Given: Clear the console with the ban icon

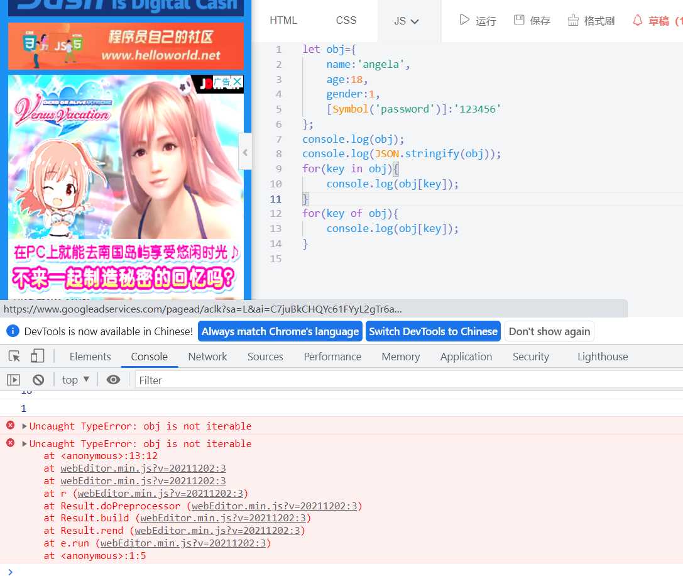Looking at the screenshot, I should pyautogui.click(x=38, y=380).
